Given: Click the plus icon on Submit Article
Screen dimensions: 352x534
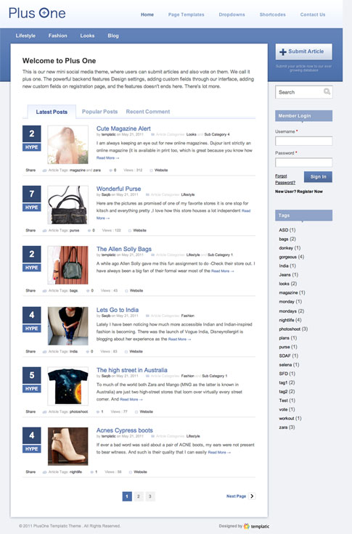Looking at the screenshot, I should click(x=283, y=52).
